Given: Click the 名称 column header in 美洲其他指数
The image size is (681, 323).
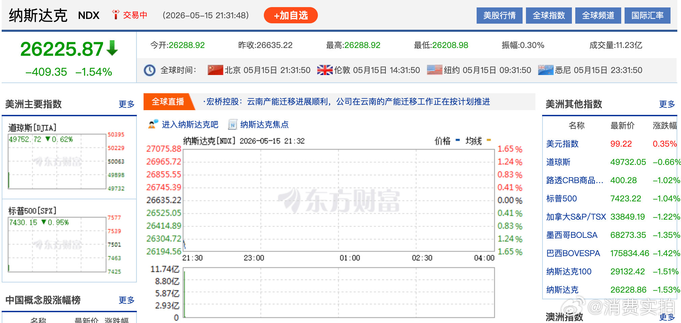Looking at the screenshot, I should point(577,126).
